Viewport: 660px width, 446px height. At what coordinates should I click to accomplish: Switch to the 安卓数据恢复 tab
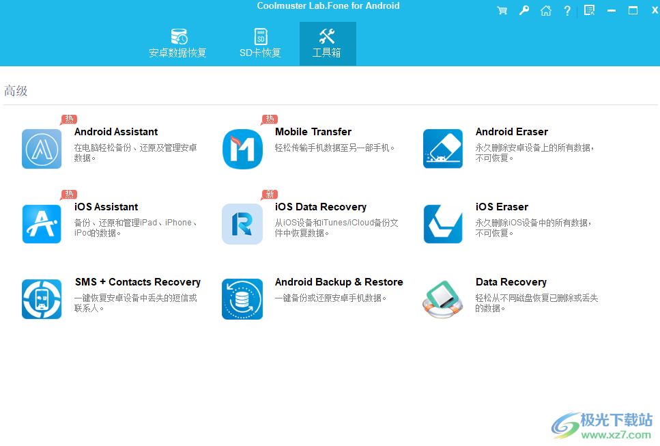point(177,43)
